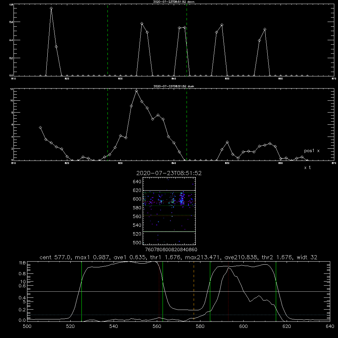Click the 'thr1 1.676' value in bottom title
Screen dimensions: 338x338
(x=166, y=257)
